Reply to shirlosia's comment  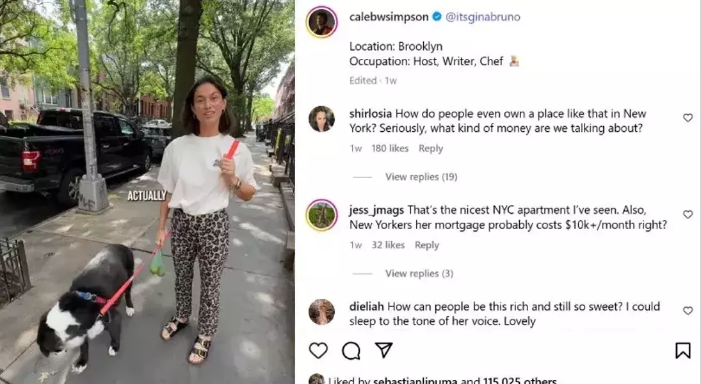pos(431,148)
